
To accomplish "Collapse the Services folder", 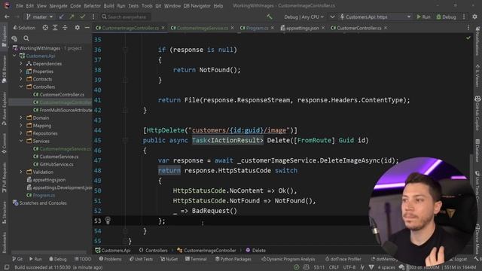I will pos(21,141).
